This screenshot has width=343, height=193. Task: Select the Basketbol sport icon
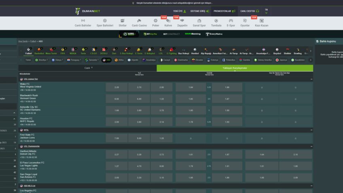point(39,50)
